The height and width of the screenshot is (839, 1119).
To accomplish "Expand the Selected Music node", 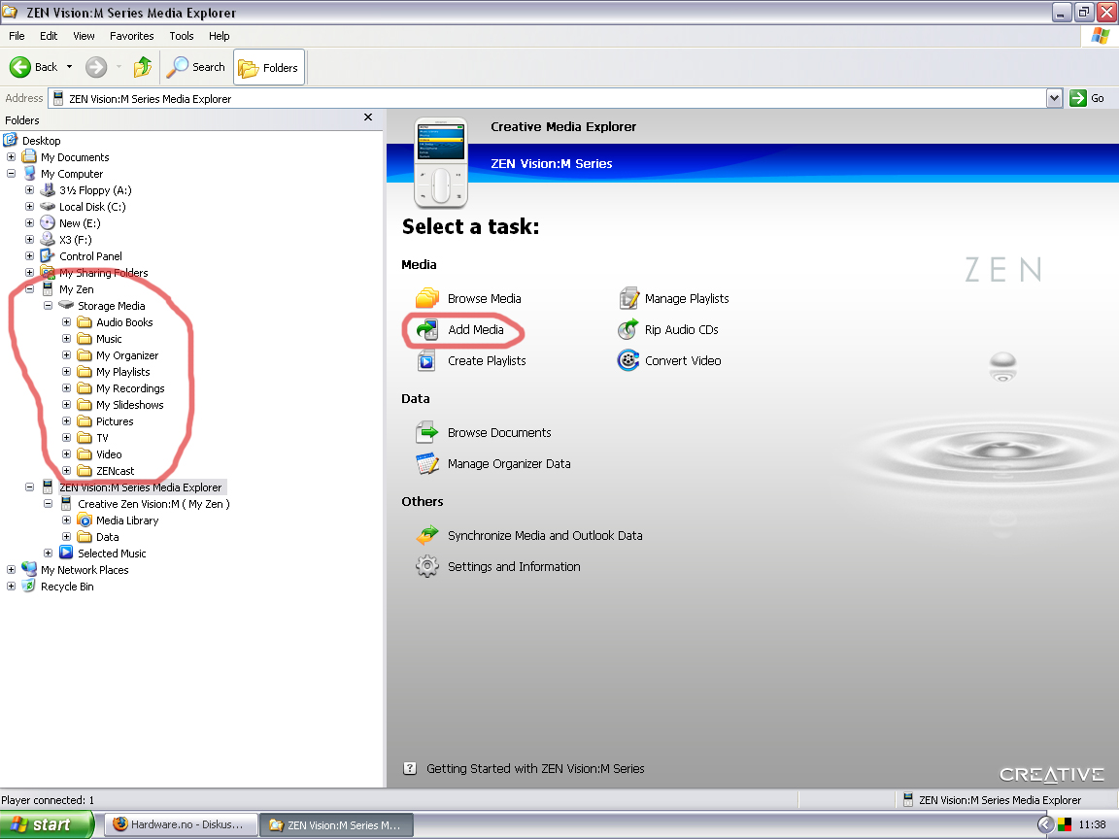I will pos(48,553).
